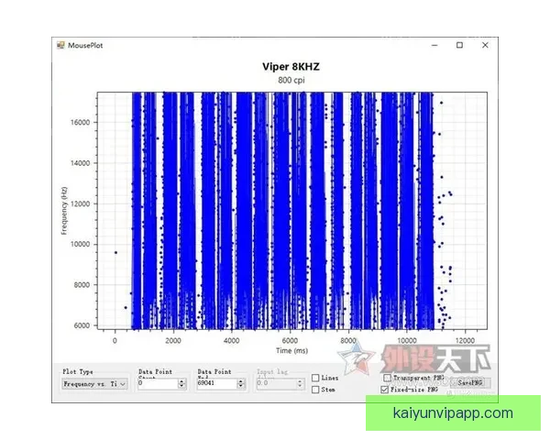This screenshot has width=550, height=440.
Task: Click the Frequency (Hz) axis label
Action: pyautogui.click(x=64, y=211)
